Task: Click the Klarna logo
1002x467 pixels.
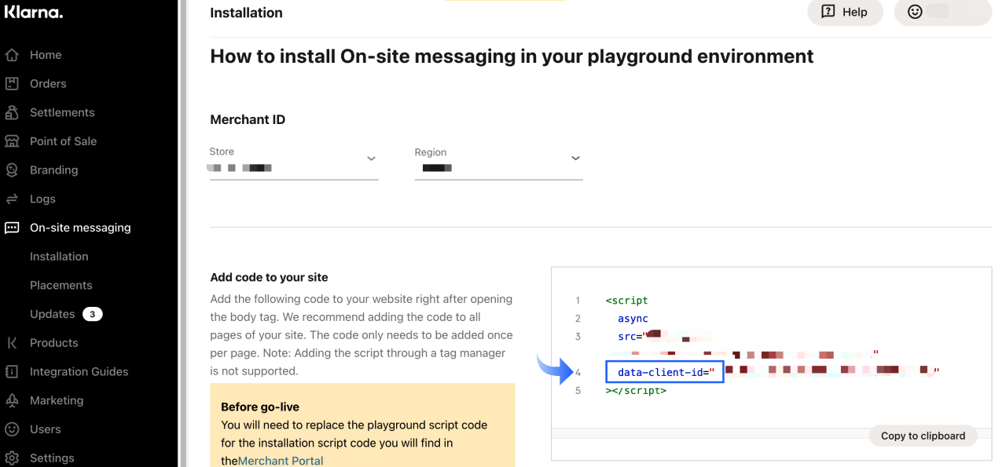Action: [x=33, y=11]
